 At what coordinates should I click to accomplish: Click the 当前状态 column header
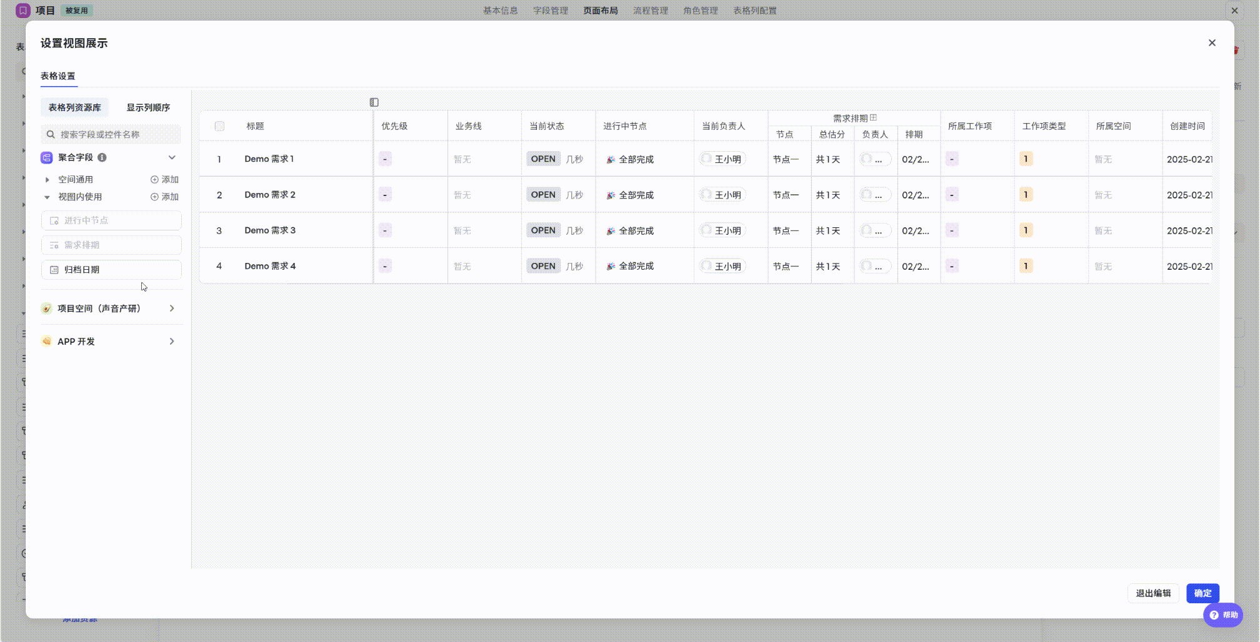tap(546, 126)
